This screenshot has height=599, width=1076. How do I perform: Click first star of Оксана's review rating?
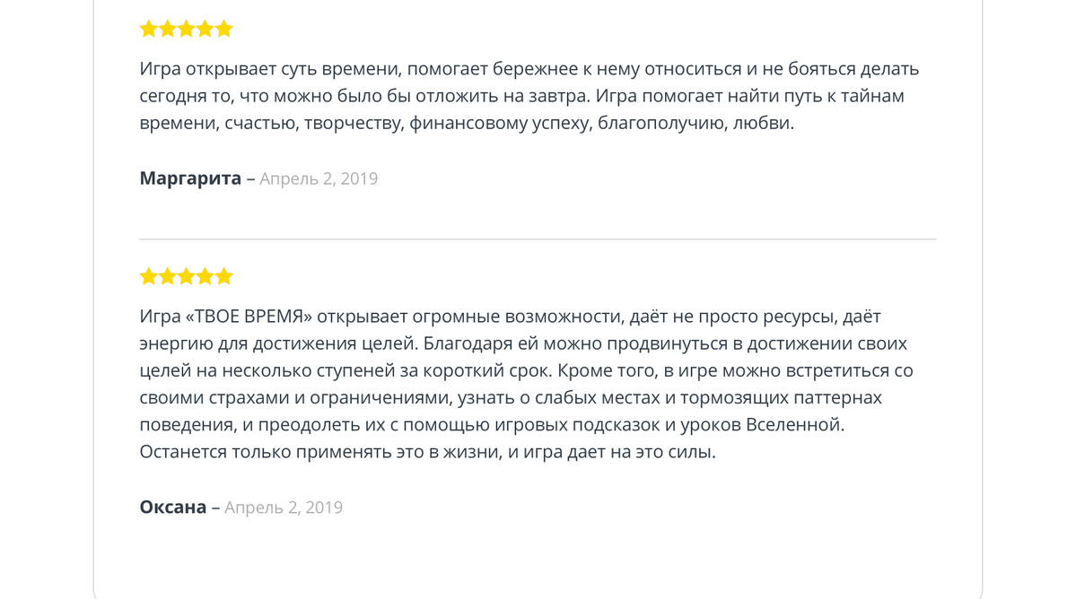tap(149, 276)
